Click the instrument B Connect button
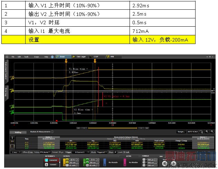Viewport: 218px width, 169px height. point(53,164)
